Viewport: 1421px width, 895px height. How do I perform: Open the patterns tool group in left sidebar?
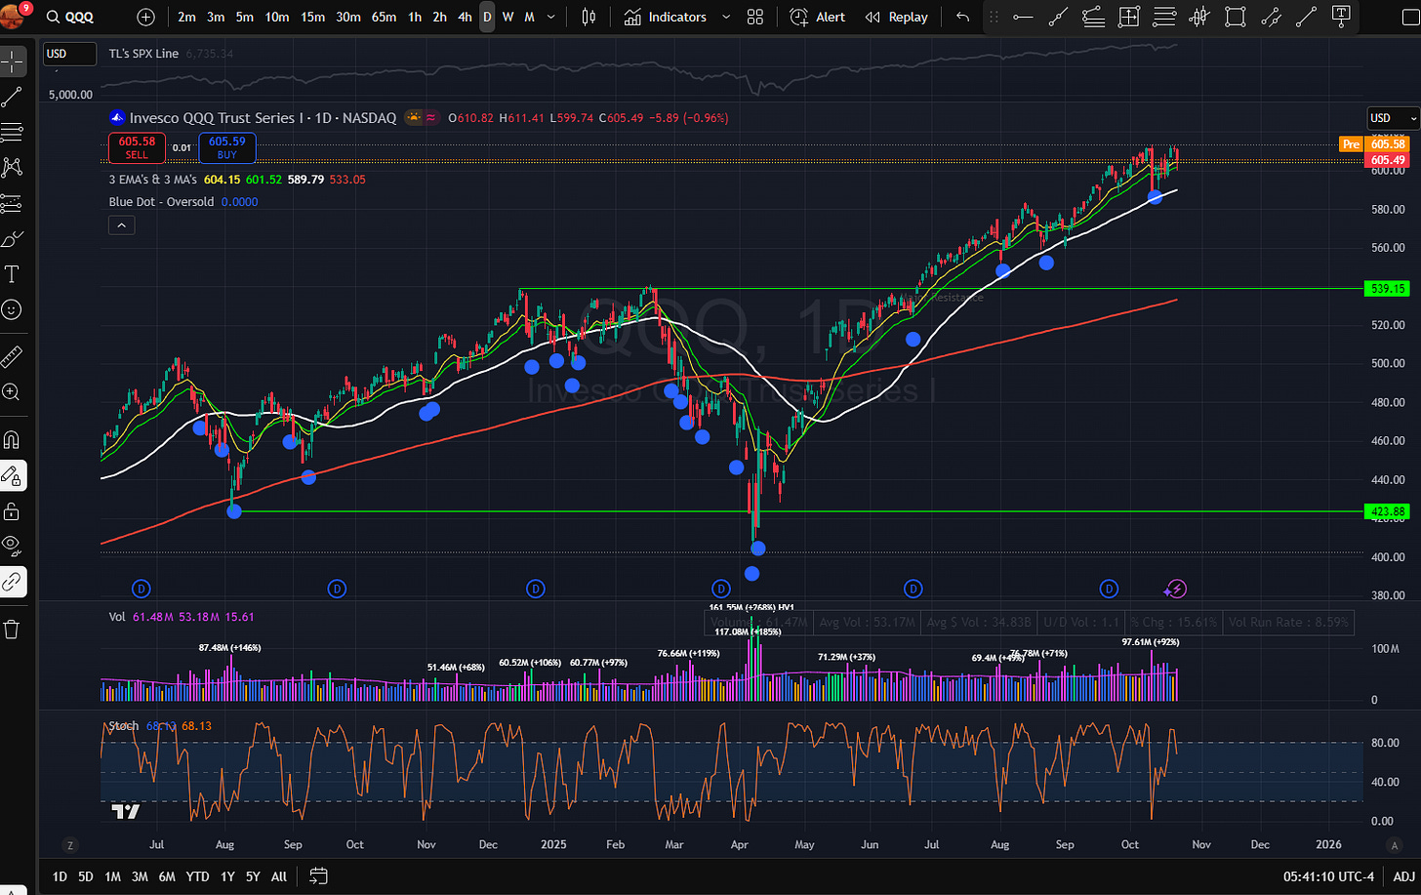click(x=13, y=168)
